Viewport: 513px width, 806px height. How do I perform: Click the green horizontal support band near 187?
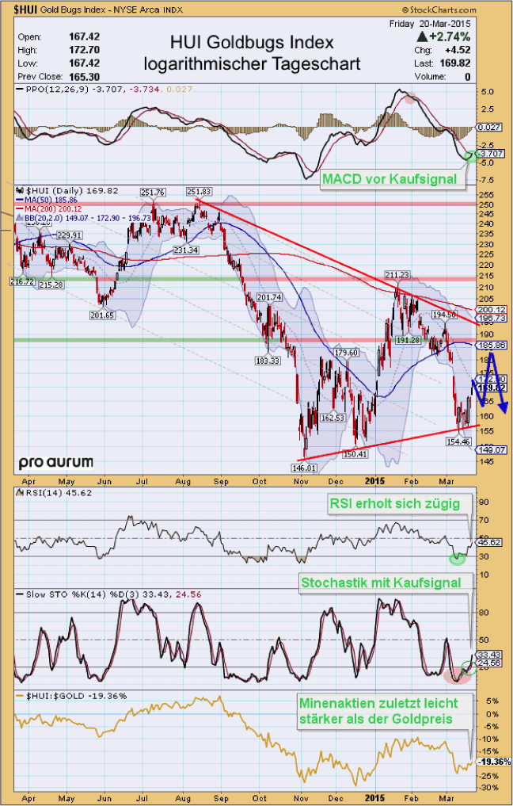click(x=237, y=340)
